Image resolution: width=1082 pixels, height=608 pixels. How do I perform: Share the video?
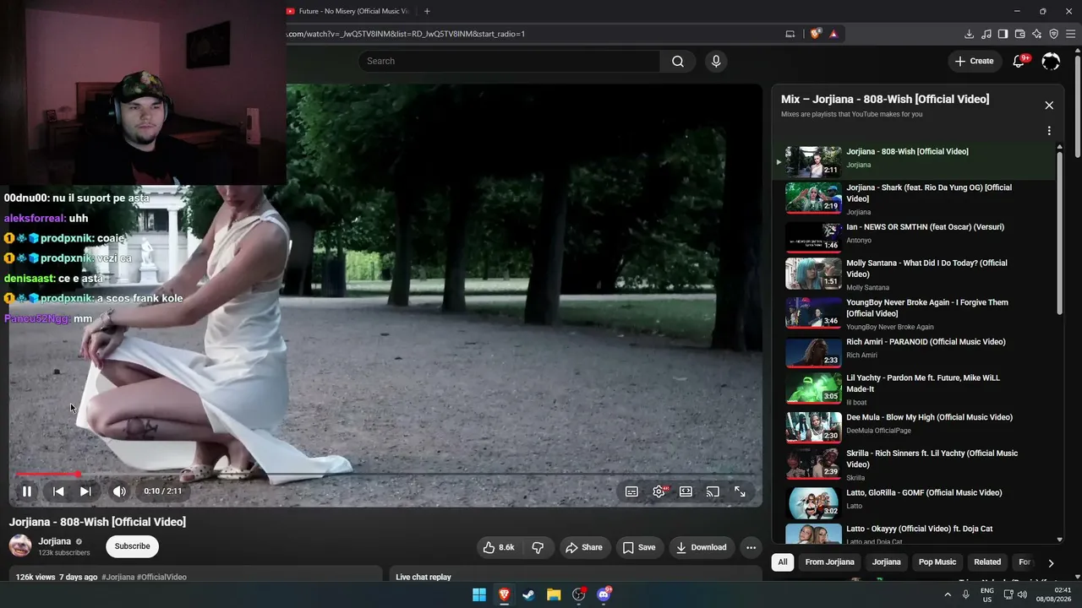point(584,547)
